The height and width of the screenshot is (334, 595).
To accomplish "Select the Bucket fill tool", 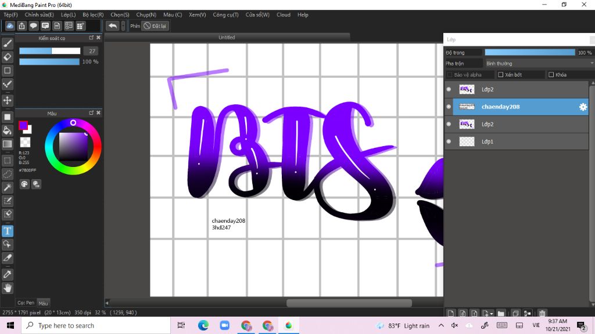I will tap(7, 130).
